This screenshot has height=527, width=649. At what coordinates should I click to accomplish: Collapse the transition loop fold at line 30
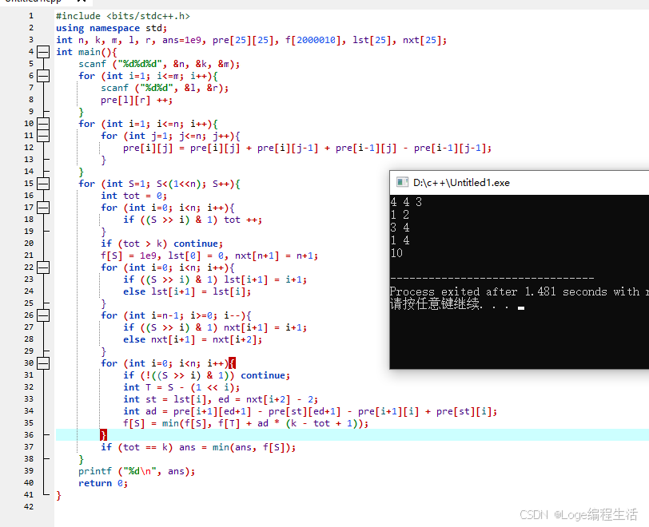[43, 363]
